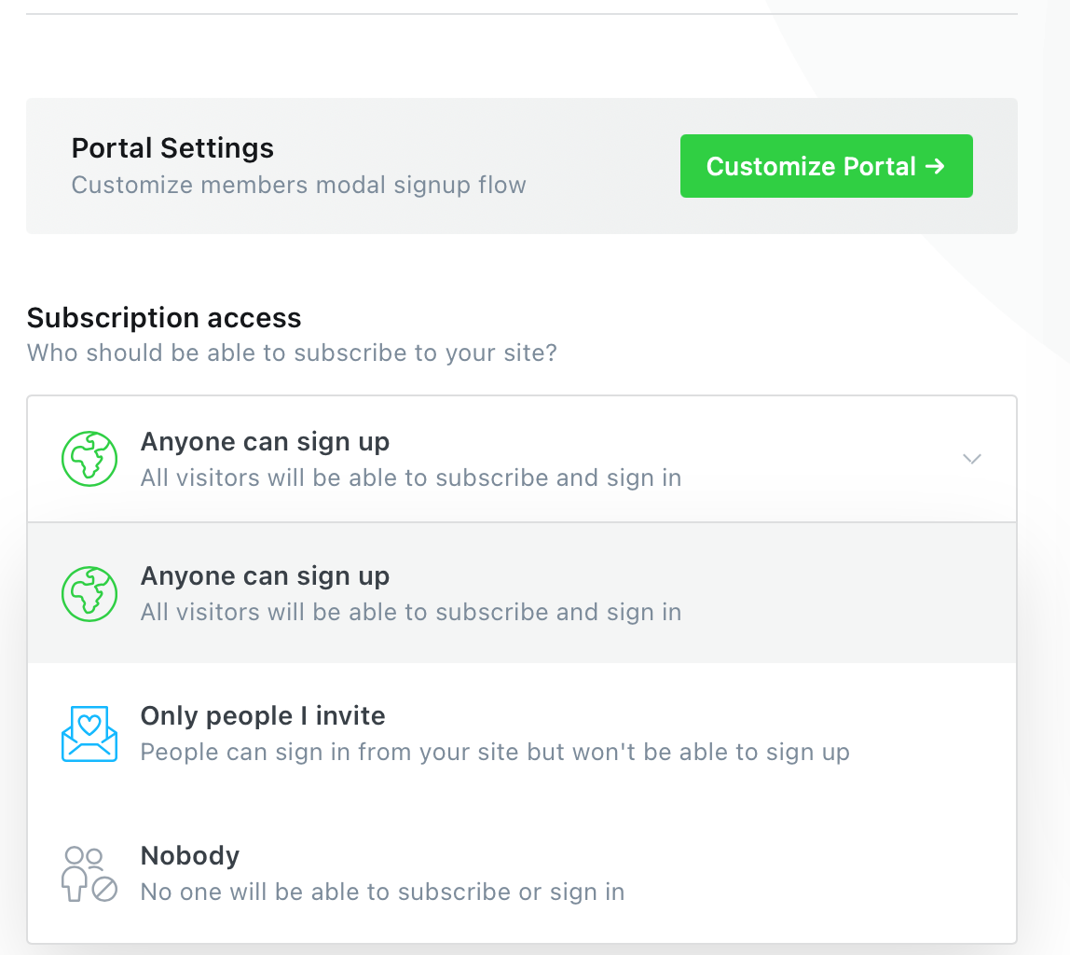The image size is (1070, 955).
Task: Click "Customize members modal signup flow" text
Action: [x=299, y=185]
